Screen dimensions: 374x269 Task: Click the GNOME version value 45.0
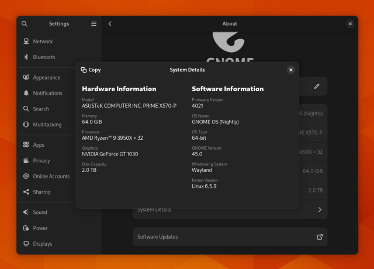pyautogui.click(x=197, y=154)
